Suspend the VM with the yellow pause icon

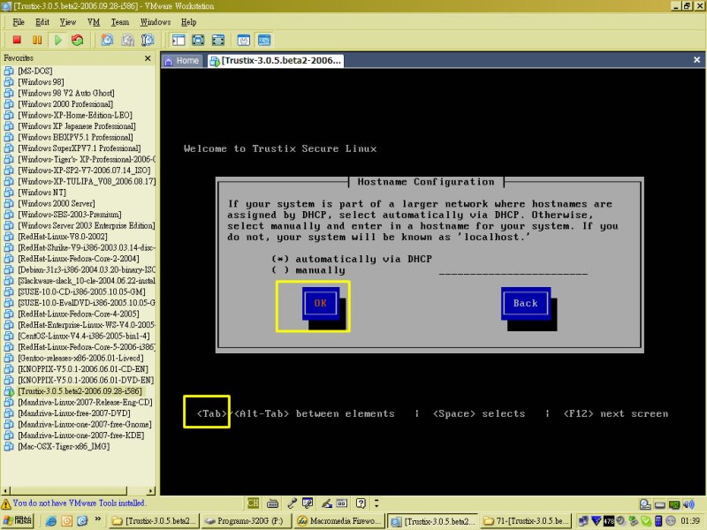click(x=37, y=40)
